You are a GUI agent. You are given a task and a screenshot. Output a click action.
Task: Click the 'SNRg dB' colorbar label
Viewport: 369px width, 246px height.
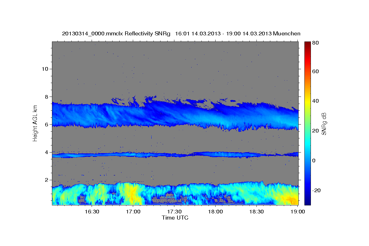tap(324, 123)
